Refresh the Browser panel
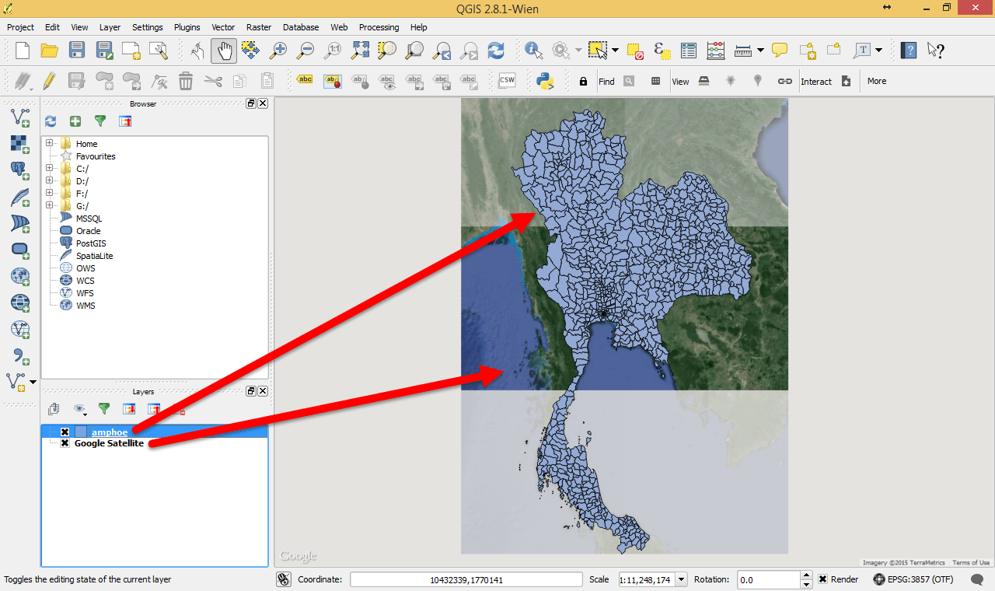 pyautogui.click(x=51, y=121)
